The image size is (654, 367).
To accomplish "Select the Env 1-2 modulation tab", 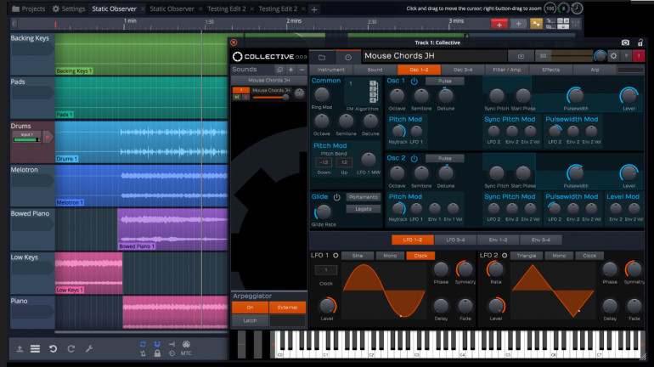I will [498, 240].
